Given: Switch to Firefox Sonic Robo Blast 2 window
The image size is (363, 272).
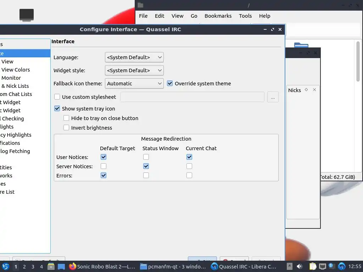Looking at the screenshot, I should click(102, 266).
